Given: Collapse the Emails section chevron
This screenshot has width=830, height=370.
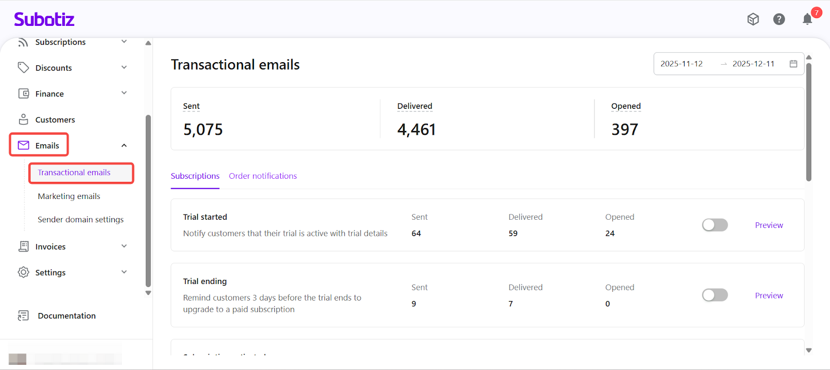Looking at the screenshot, I should 124,146.
